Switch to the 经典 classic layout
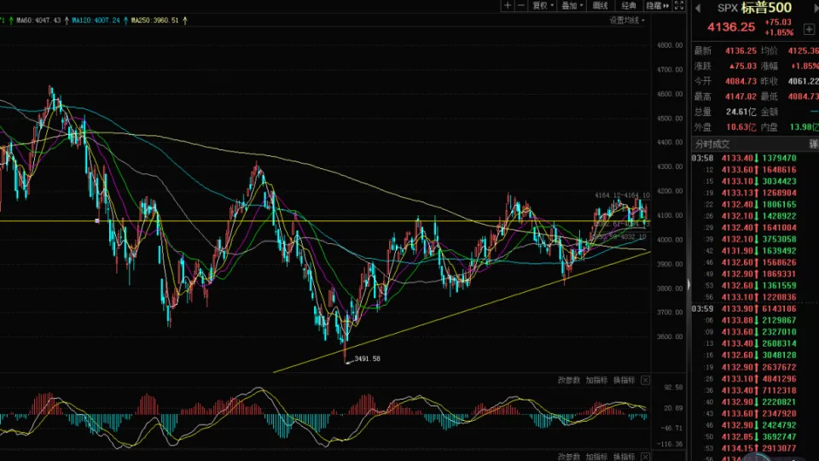The width and height of the screenshot is (819, 461). [629, 5]
